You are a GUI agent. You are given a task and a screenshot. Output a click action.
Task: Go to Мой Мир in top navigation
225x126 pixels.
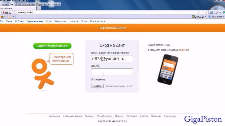pyautogui.click(x=19, y=21)
